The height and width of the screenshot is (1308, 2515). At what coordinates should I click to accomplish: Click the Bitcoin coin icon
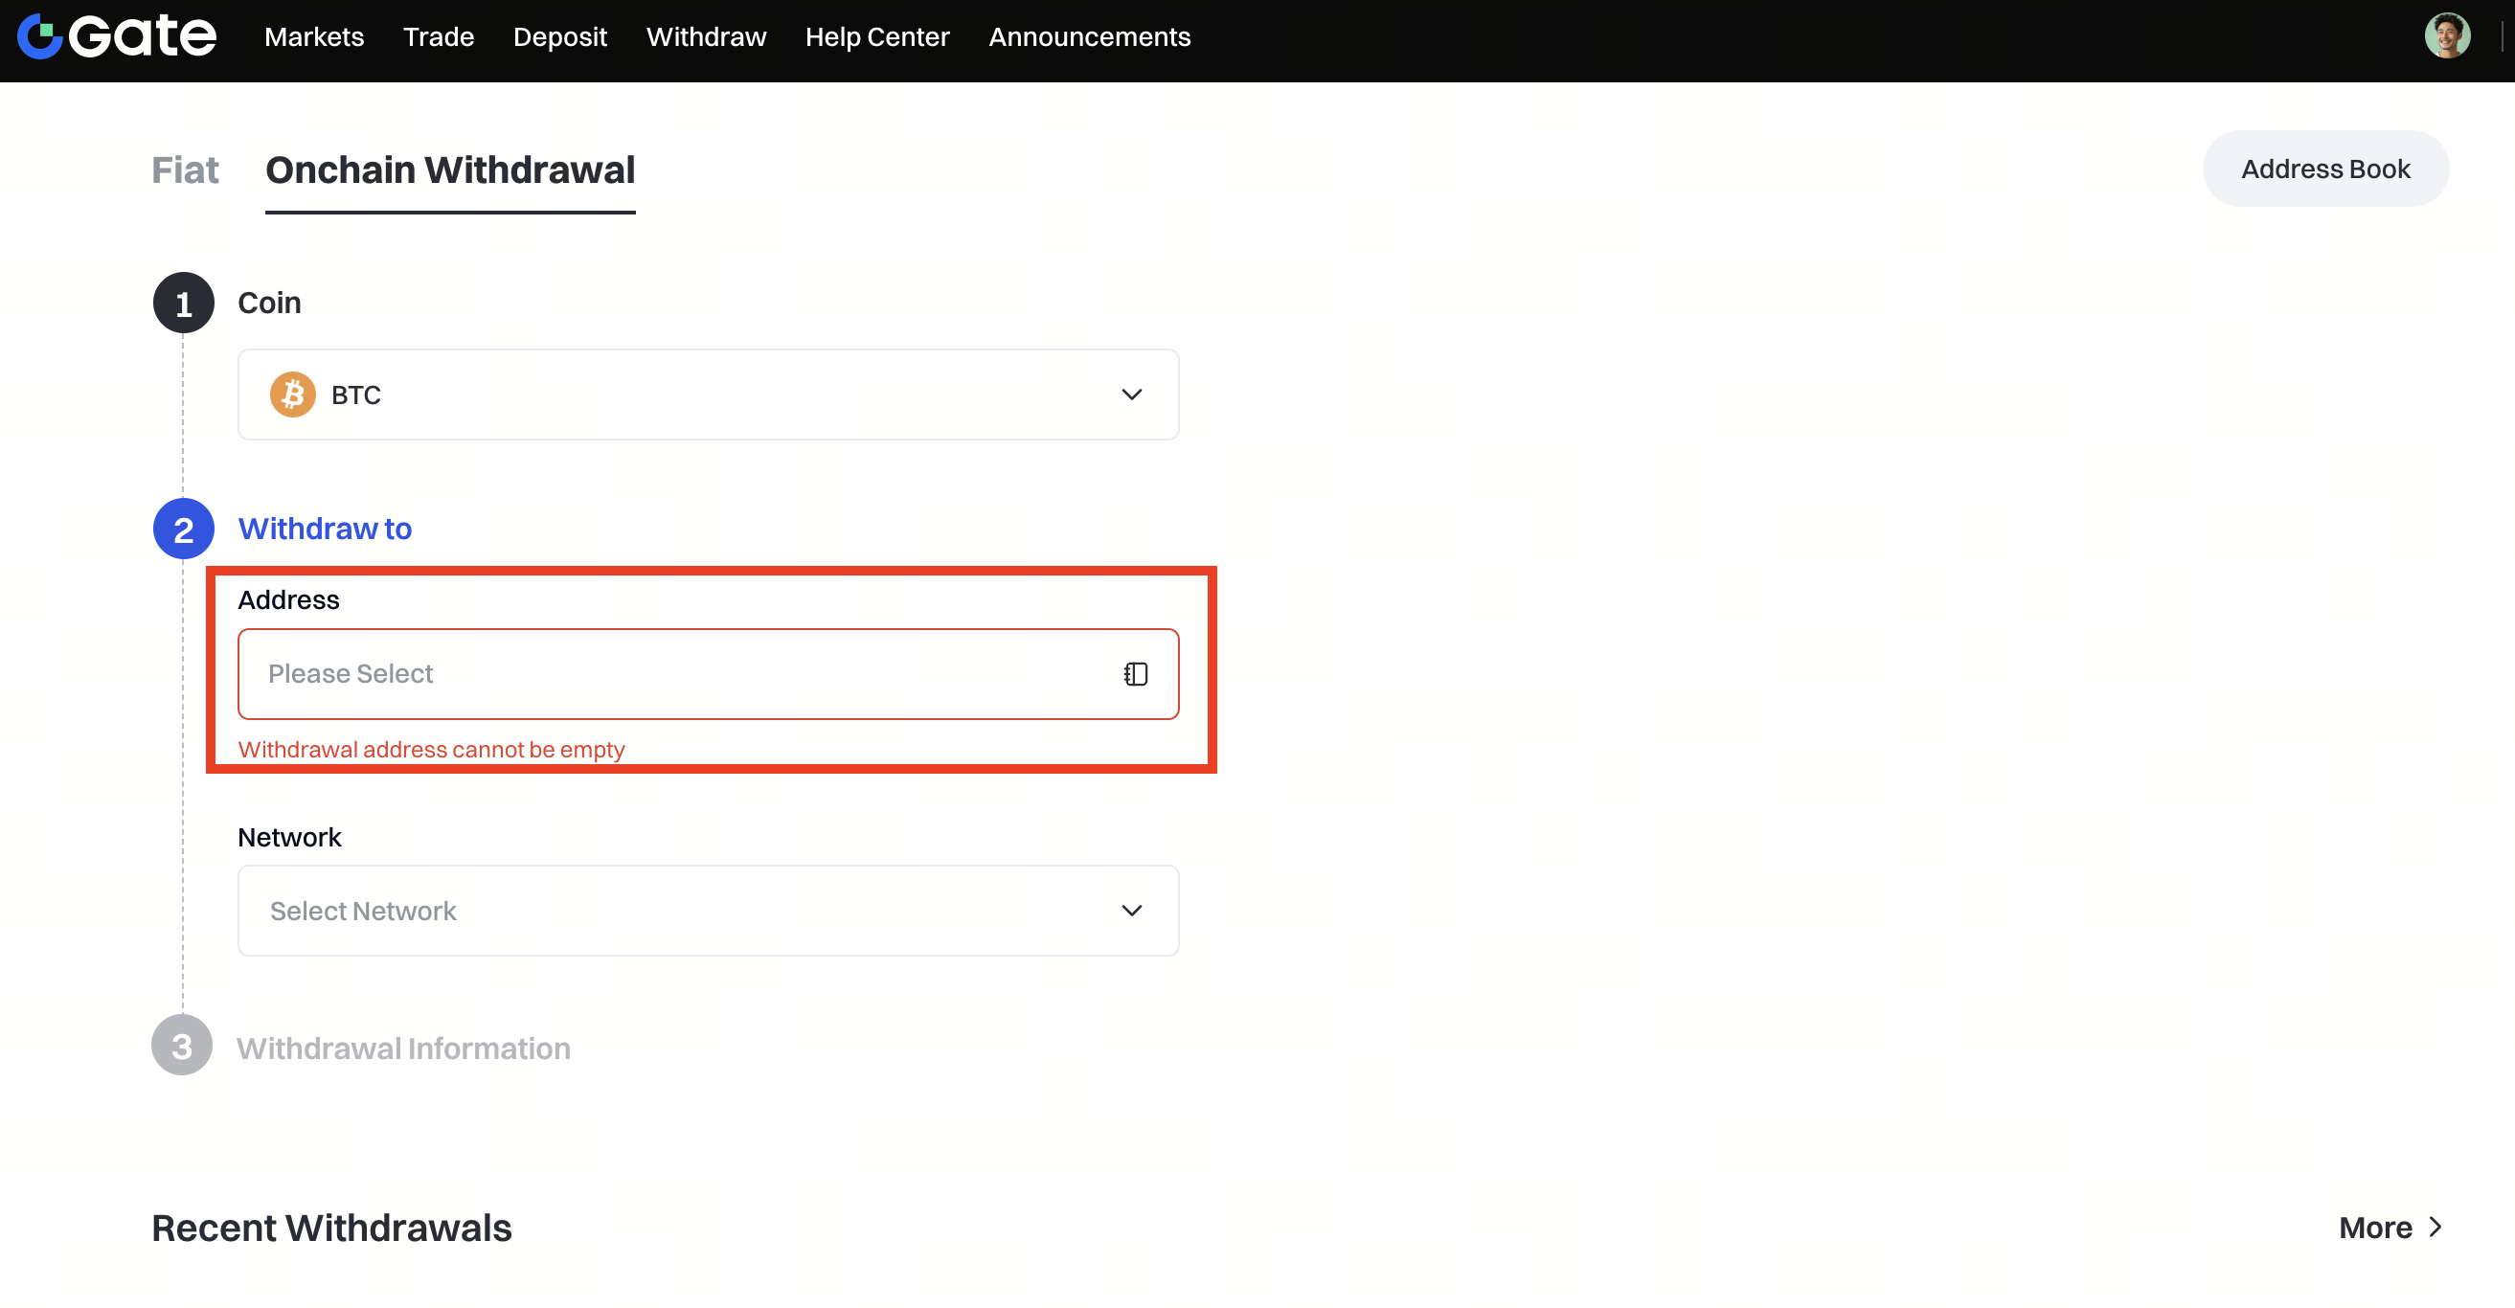(x=292, y=395)
